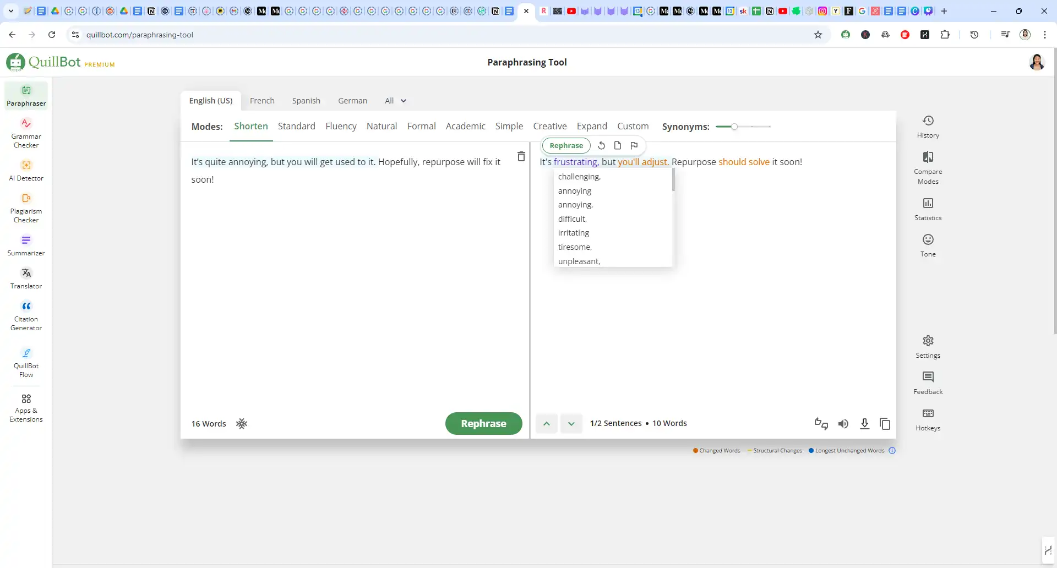Open the History panel
Viewport: 1057px width, 568px height.
(x=928, y=127)
